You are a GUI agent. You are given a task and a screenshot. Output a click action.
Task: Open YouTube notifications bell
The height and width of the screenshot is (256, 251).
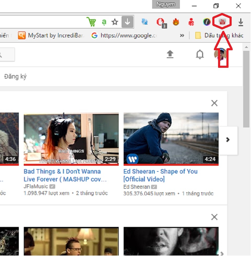(200, 54)
